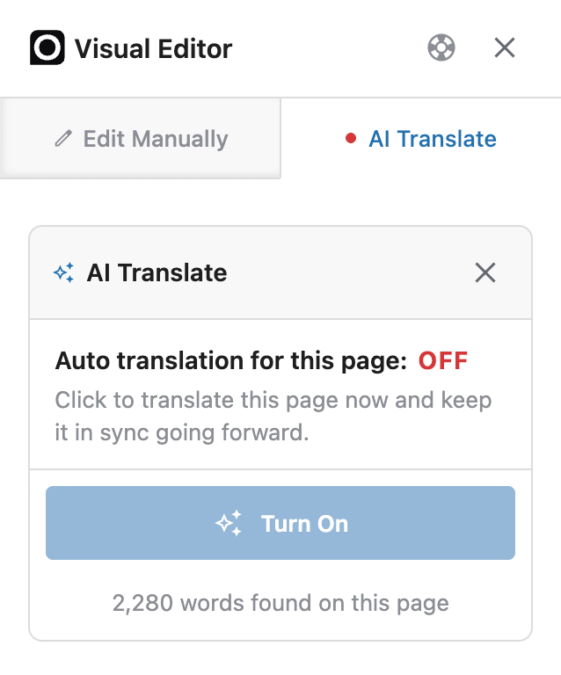Click the sparkle icon in AI Translate card header
The width and height of the screenshot is (561, 675).
coord(63,272)
